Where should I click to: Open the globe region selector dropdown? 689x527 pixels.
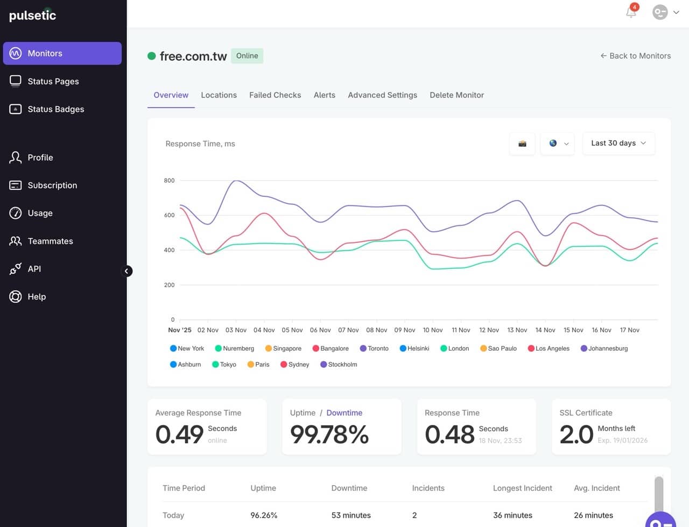coord(558,144)
